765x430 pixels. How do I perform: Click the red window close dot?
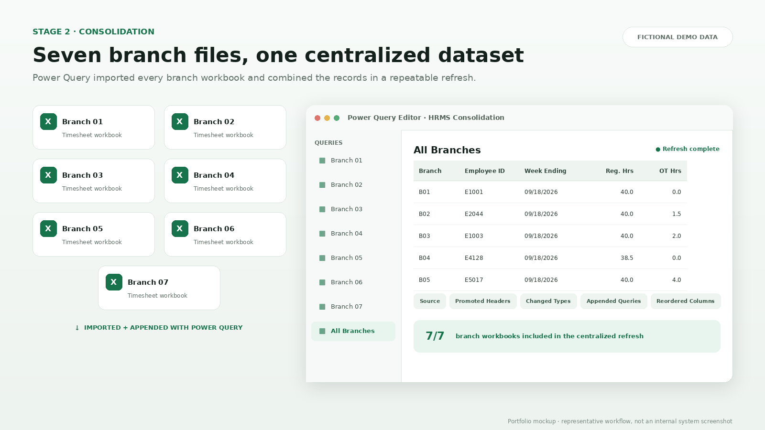317,118
